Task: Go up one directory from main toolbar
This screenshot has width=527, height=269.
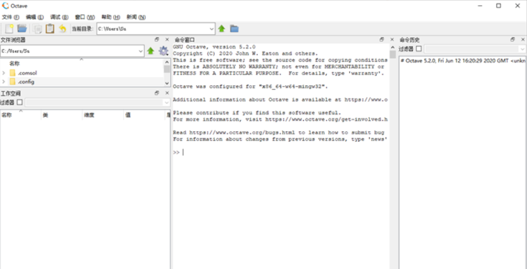Action: 222,28
